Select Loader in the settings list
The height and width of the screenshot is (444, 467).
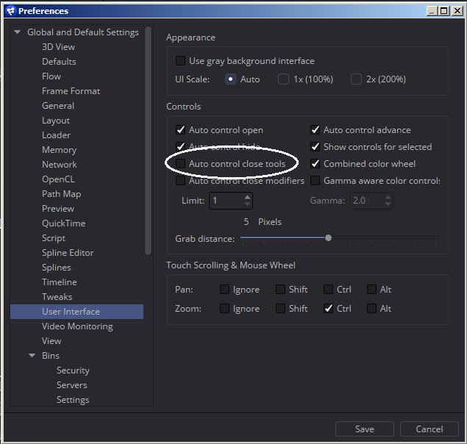(57, 135)
